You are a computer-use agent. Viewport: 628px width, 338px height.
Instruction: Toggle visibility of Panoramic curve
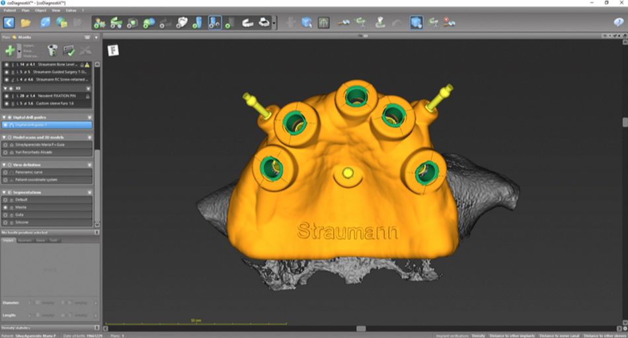click(5, 172)
